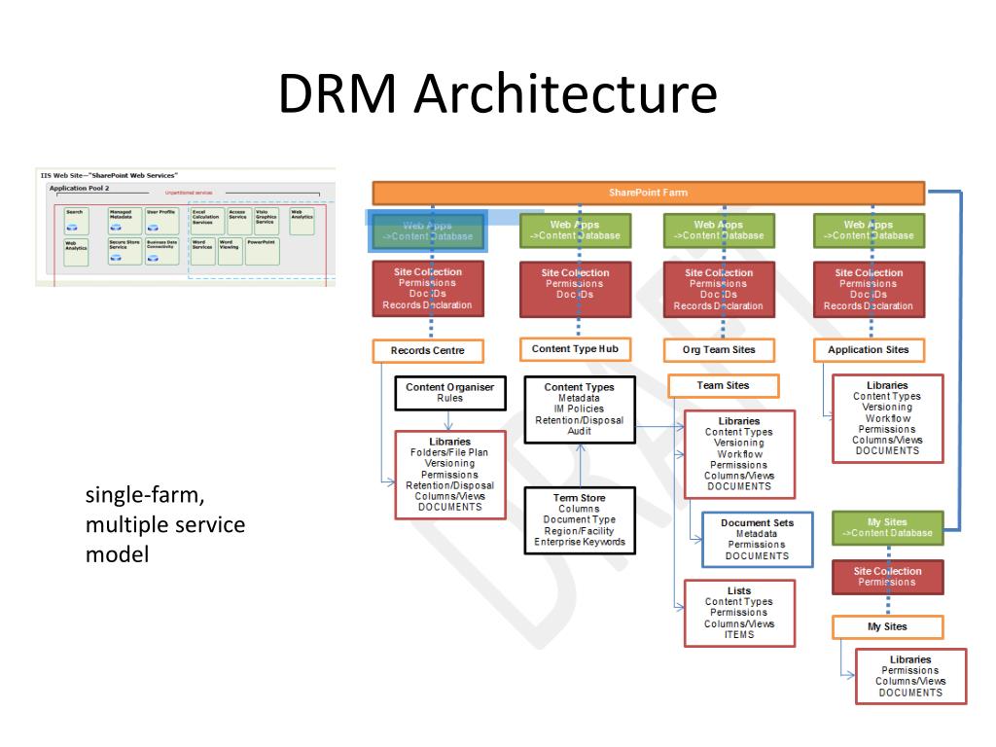Select the Word Viewing box
The width and height of the screenshot is (996, 747).
230,252
